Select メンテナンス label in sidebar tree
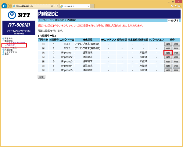Image resolution: width=183 pixels, height=147 pixels. [x=11, y=52]
